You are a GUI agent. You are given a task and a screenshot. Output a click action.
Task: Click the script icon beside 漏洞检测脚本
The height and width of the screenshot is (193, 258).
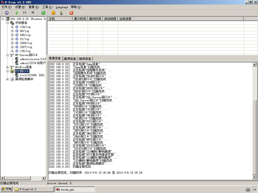12,79
